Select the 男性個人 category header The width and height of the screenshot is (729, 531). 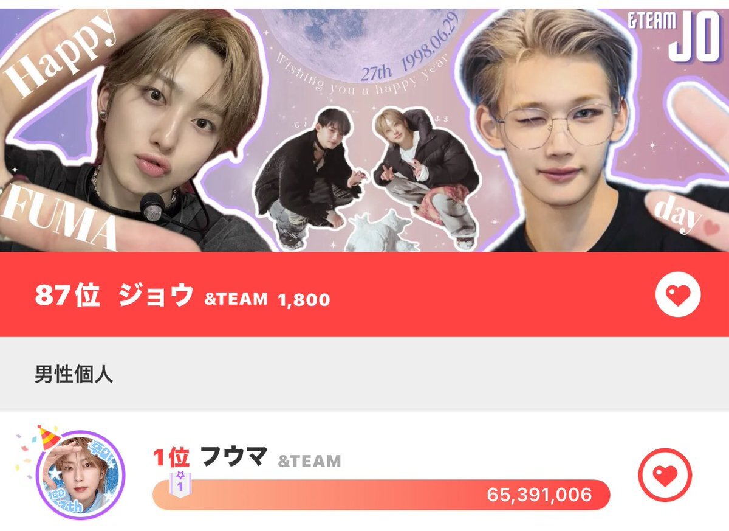point(74,374)
